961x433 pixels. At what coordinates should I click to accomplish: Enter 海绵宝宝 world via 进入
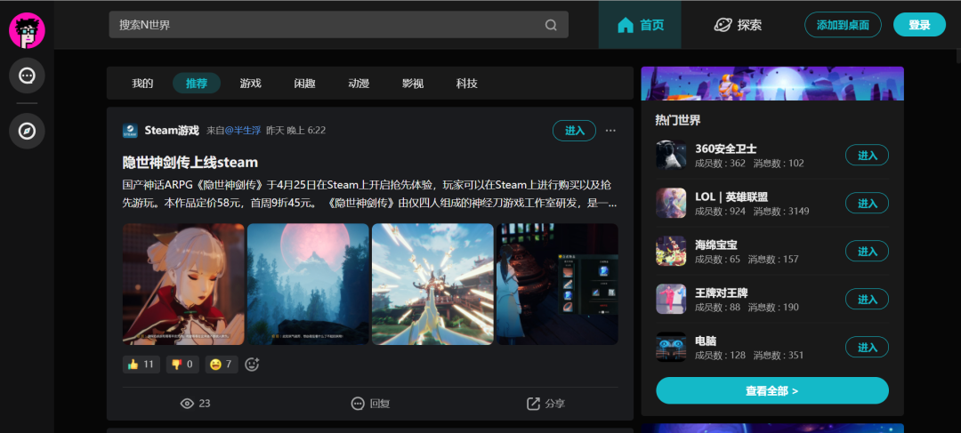(867, 251)
